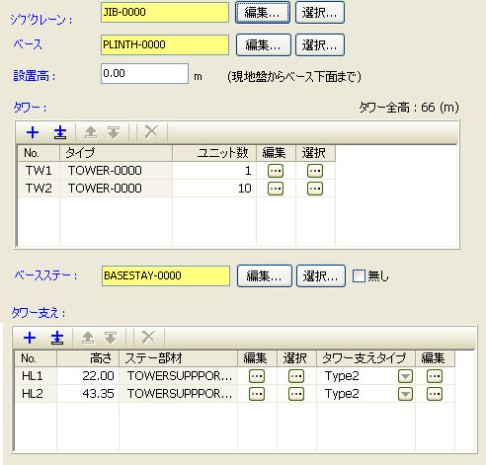Click the ステー部材 編集 ellipsis for HL1
Viewport: 486px width, 465px height.
point(257,376)
